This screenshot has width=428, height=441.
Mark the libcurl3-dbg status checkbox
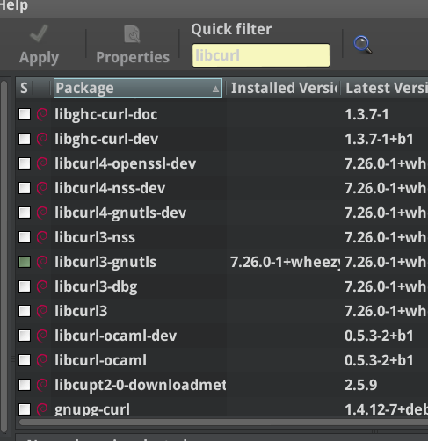click(x=25, y=286)
